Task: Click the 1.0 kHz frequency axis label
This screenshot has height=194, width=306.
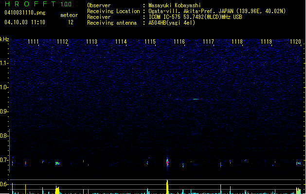Action: (x=4, y=87)
